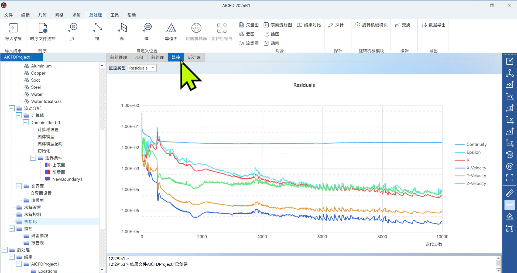This screenshot has height=273, width=517.
Task: Select Water Ideal Gas material
Action: [x=46, y=101]
